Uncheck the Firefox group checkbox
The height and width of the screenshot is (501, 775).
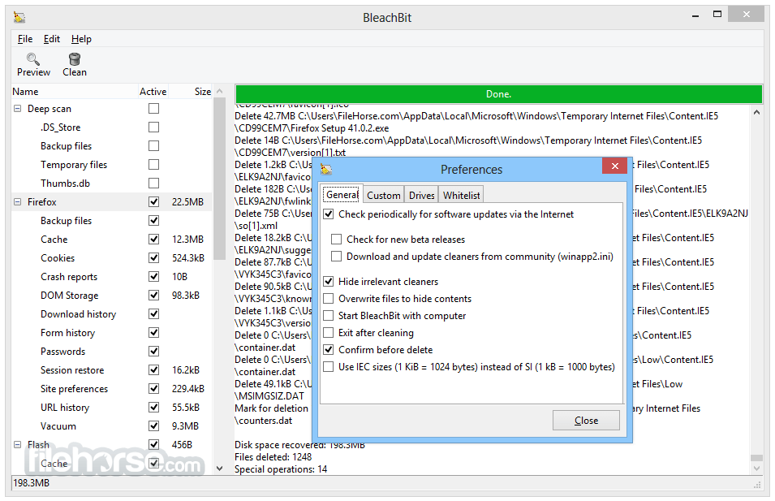click(x=153, y=202)
